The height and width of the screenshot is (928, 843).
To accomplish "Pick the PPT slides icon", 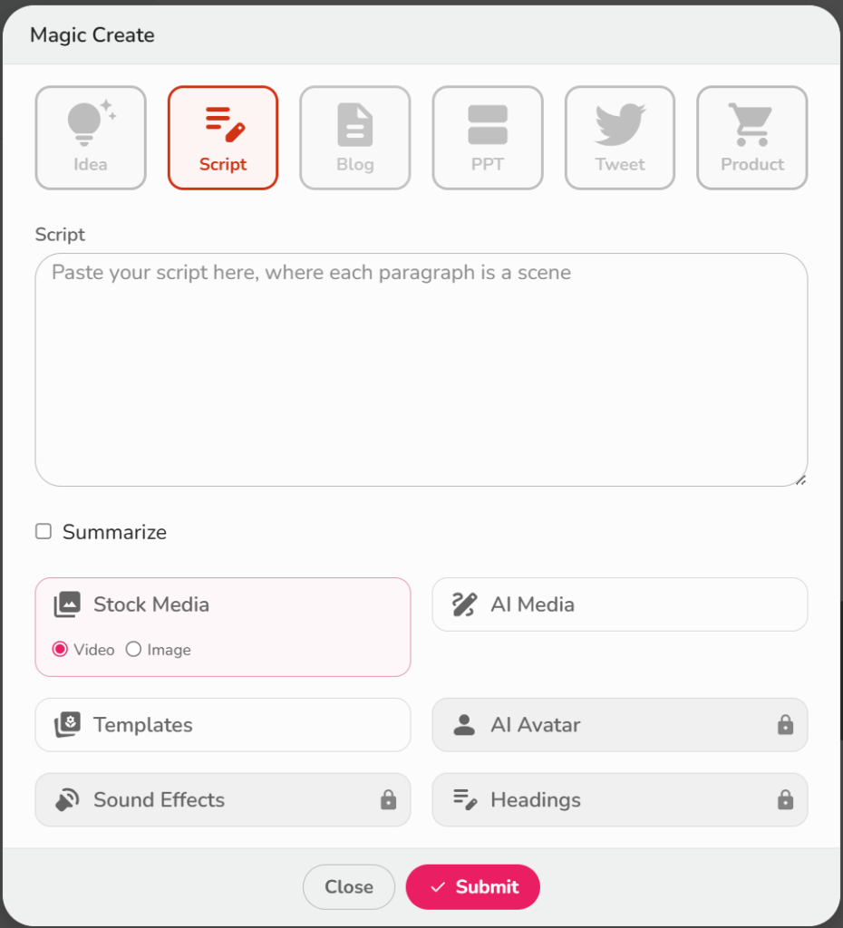I will [x=487, y=125].
